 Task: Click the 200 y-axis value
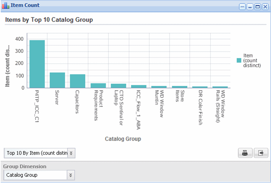(19, 63)
